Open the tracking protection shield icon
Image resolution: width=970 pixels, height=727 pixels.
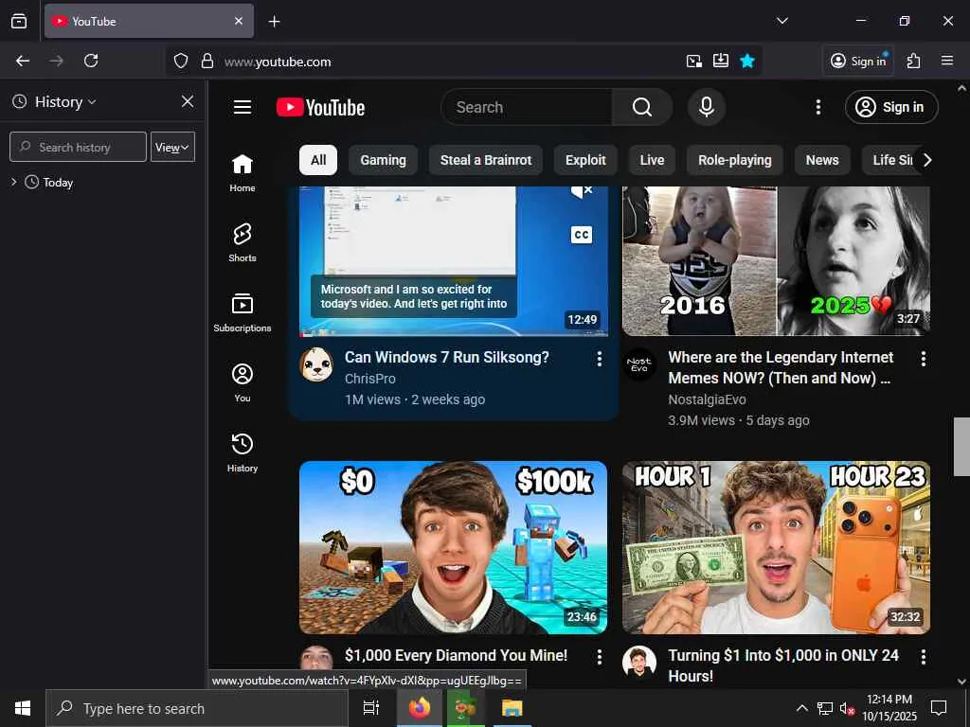pyautogui.click(x=180, y=62)
